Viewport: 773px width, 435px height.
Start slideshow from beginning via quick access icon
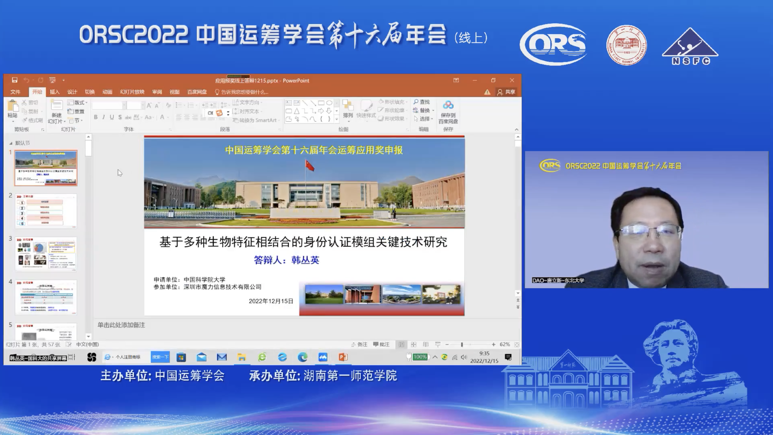coord(52,80)
